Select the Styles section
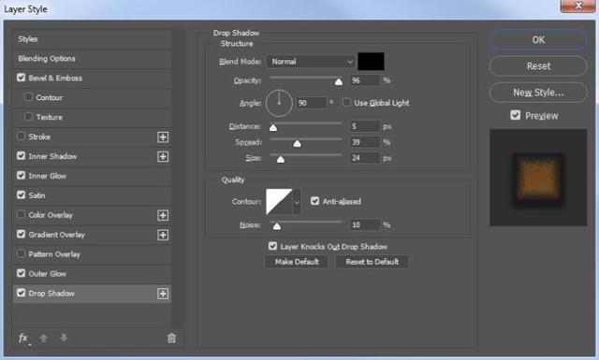The height and width of the screenshot is (360, 599). [92, 39]
